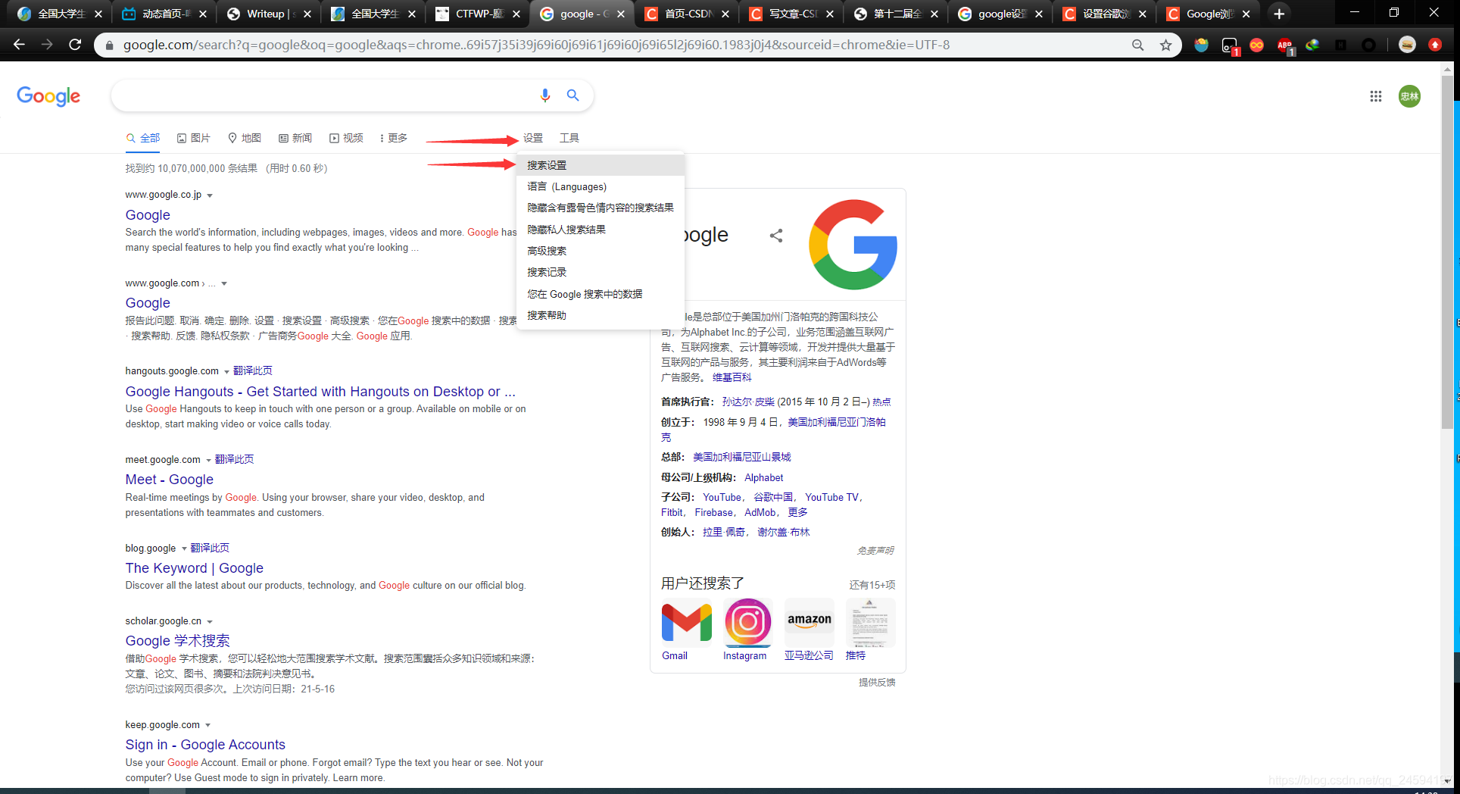Expand options arrow for blog.google result
Viewport: 1460px width, 794px height.
(184, 549)
